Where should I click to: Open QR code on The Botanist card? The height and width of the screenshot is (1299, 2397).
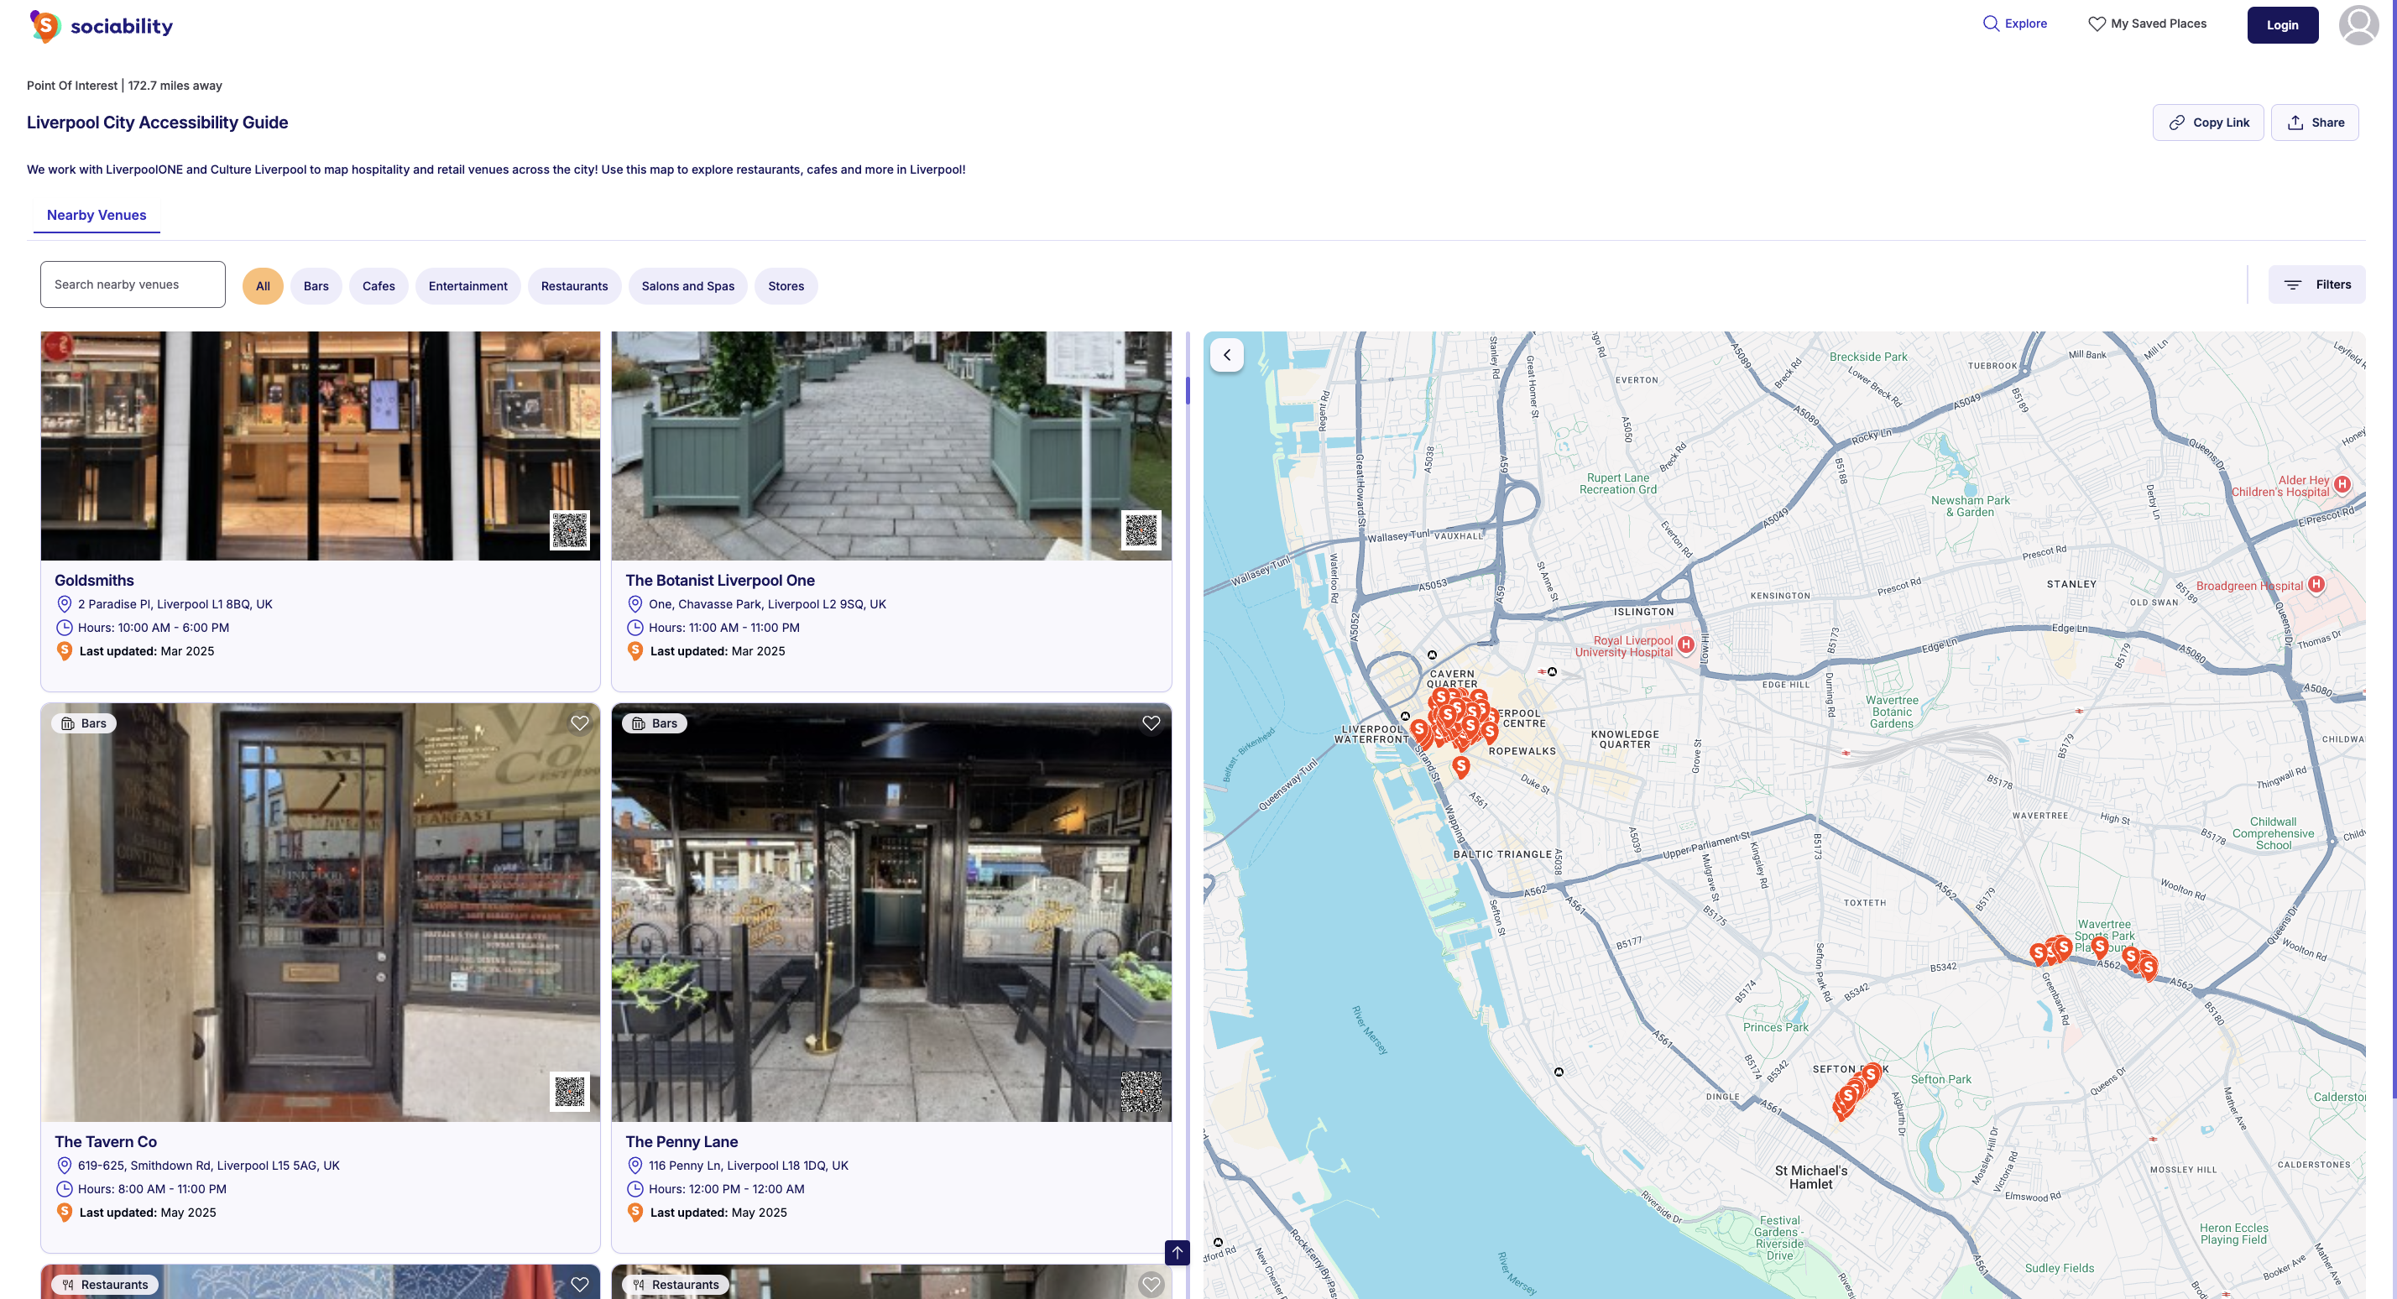point(1140,530)
